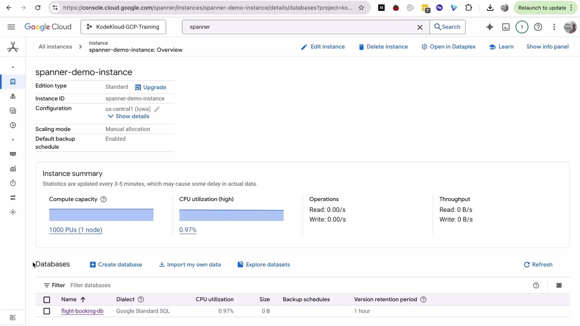The width and height of the screenshot is (580, 326).
Task: Open Compute capacity help icon
Action: pos(103,199)
